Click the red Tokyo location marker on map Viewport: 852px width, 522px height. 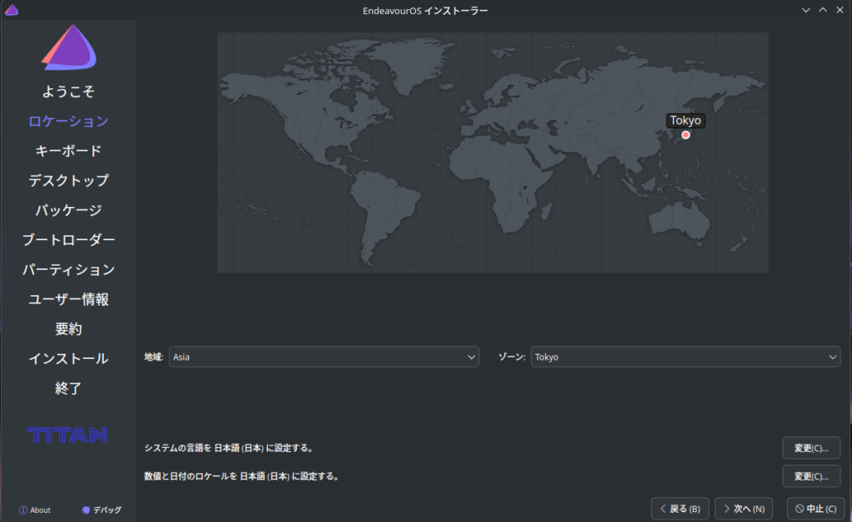click(x=686, y=135)
